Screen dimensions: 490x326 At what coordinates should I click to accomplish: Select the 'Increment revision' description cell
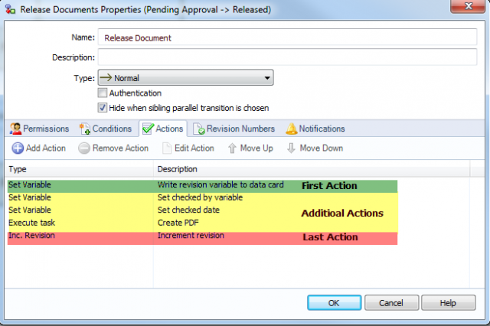[x=191, y=235]
